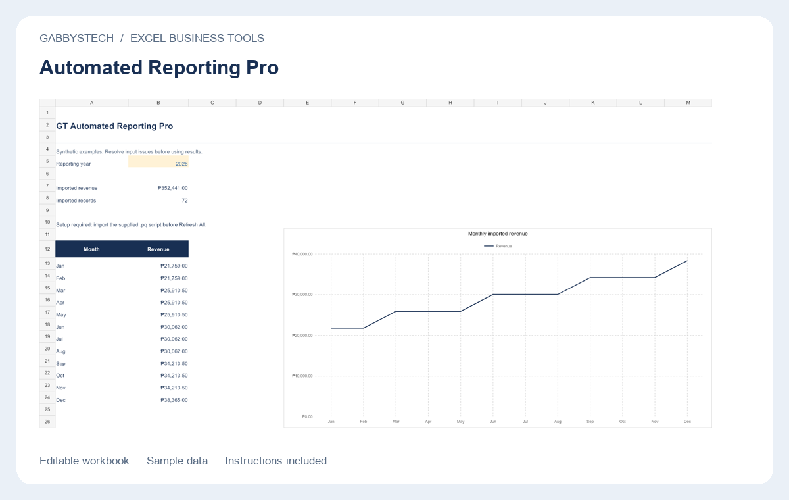789x500 pixels.
Task: Select column A header
Action: 92,103
